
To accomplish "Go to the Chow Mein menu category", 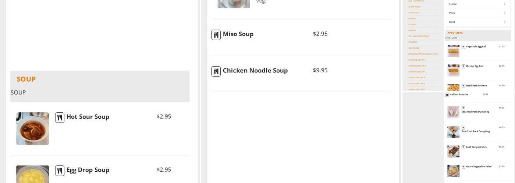I will 414,7.
